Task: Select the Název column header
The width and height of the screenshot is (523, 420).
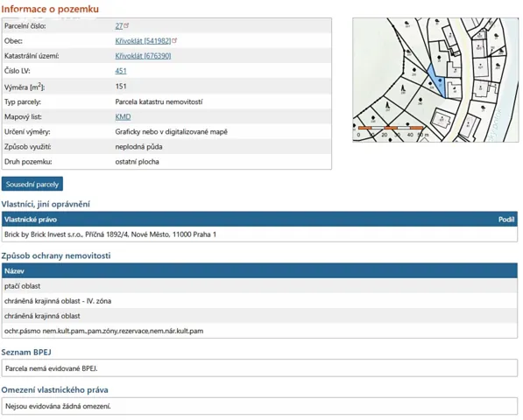Action: [14, 271]
